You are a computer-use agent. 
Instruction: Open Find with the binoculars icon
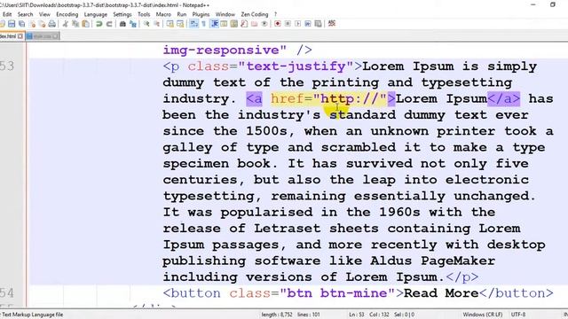tap(122, 24)
